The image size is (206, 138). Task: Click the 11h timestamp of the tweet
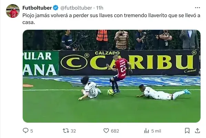tap(100, 8)
